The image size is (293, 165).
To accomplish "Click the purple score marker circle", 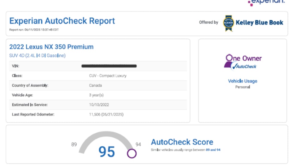I will click(132, 153).
